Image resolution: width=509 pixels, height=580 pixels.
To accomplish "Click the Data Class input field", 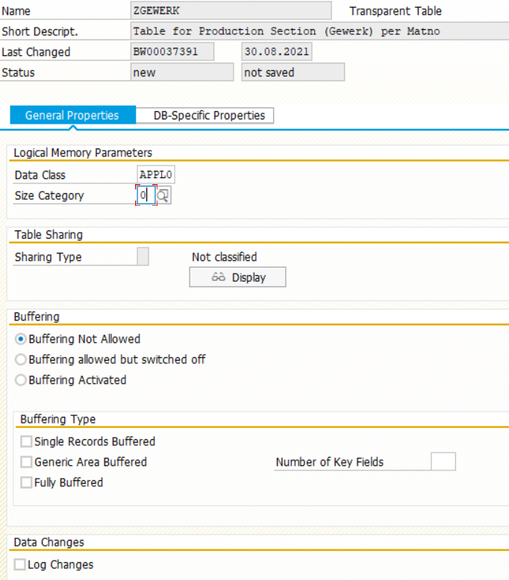I will (156, 175).
